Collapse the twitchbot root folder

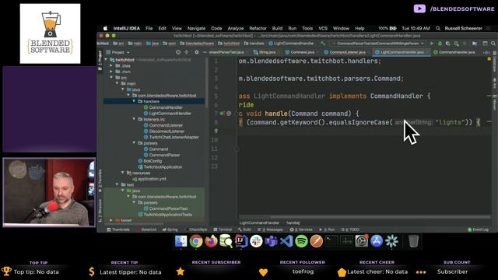tap(106, 60)
